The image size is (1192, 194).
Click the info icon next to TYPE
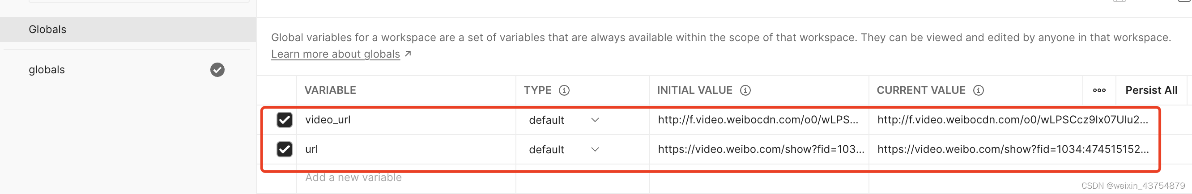[x=564, y=90]
